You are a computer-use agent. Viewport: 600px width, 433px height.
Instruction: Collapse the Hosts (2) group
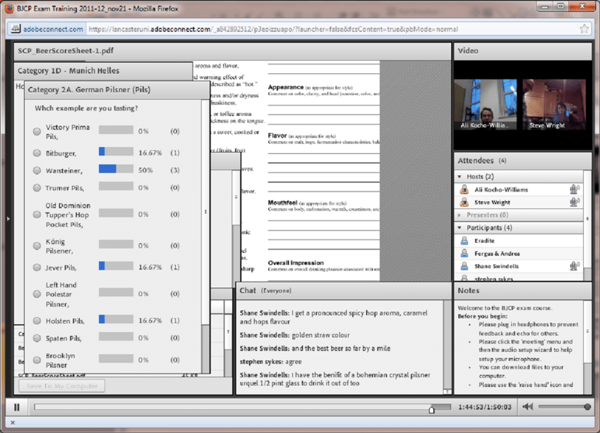coord(459,176)
